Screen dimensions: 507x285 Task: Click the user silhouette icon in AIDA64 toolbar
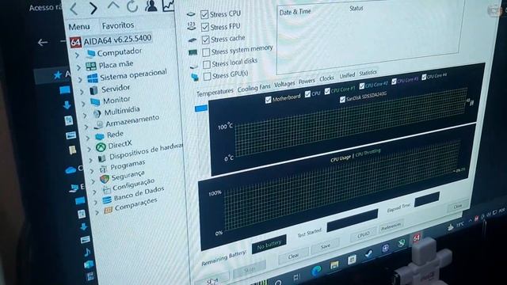[x=151, y=6]
